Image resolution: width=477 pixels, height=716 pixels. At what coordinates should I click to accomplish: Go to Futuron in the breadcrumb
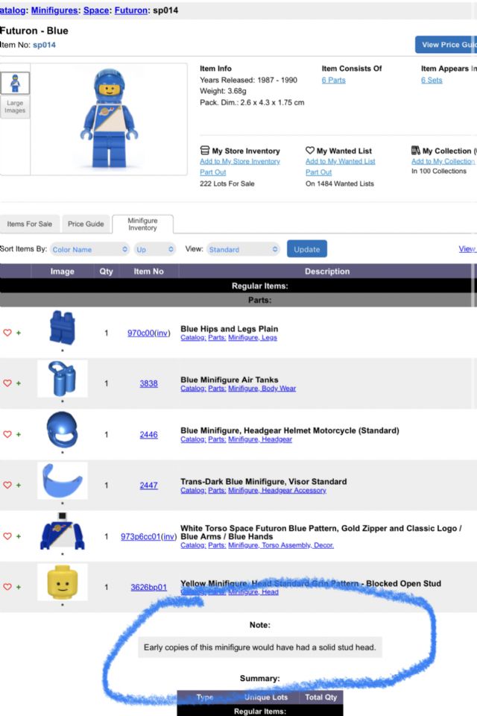click(130, 10)
